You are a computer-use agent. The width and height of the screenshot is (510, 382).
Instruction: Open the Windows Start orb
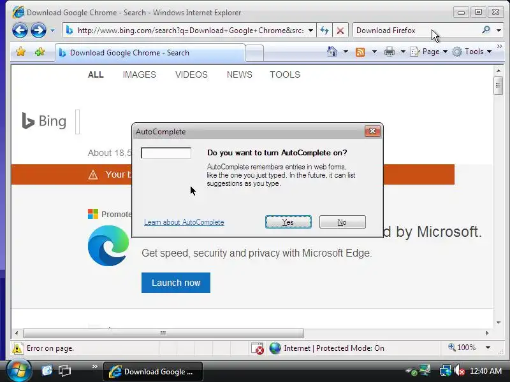pyautogui.click(x=18, y=371)
